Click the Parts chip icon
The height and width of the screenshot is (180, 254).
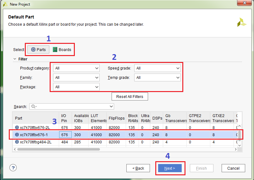tap(33, 49)
